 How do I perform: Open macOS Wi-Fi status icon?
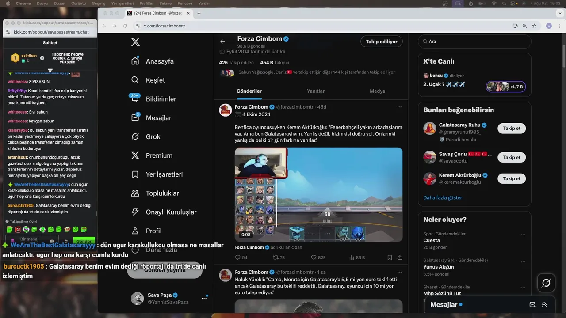[x=494, y=3]
